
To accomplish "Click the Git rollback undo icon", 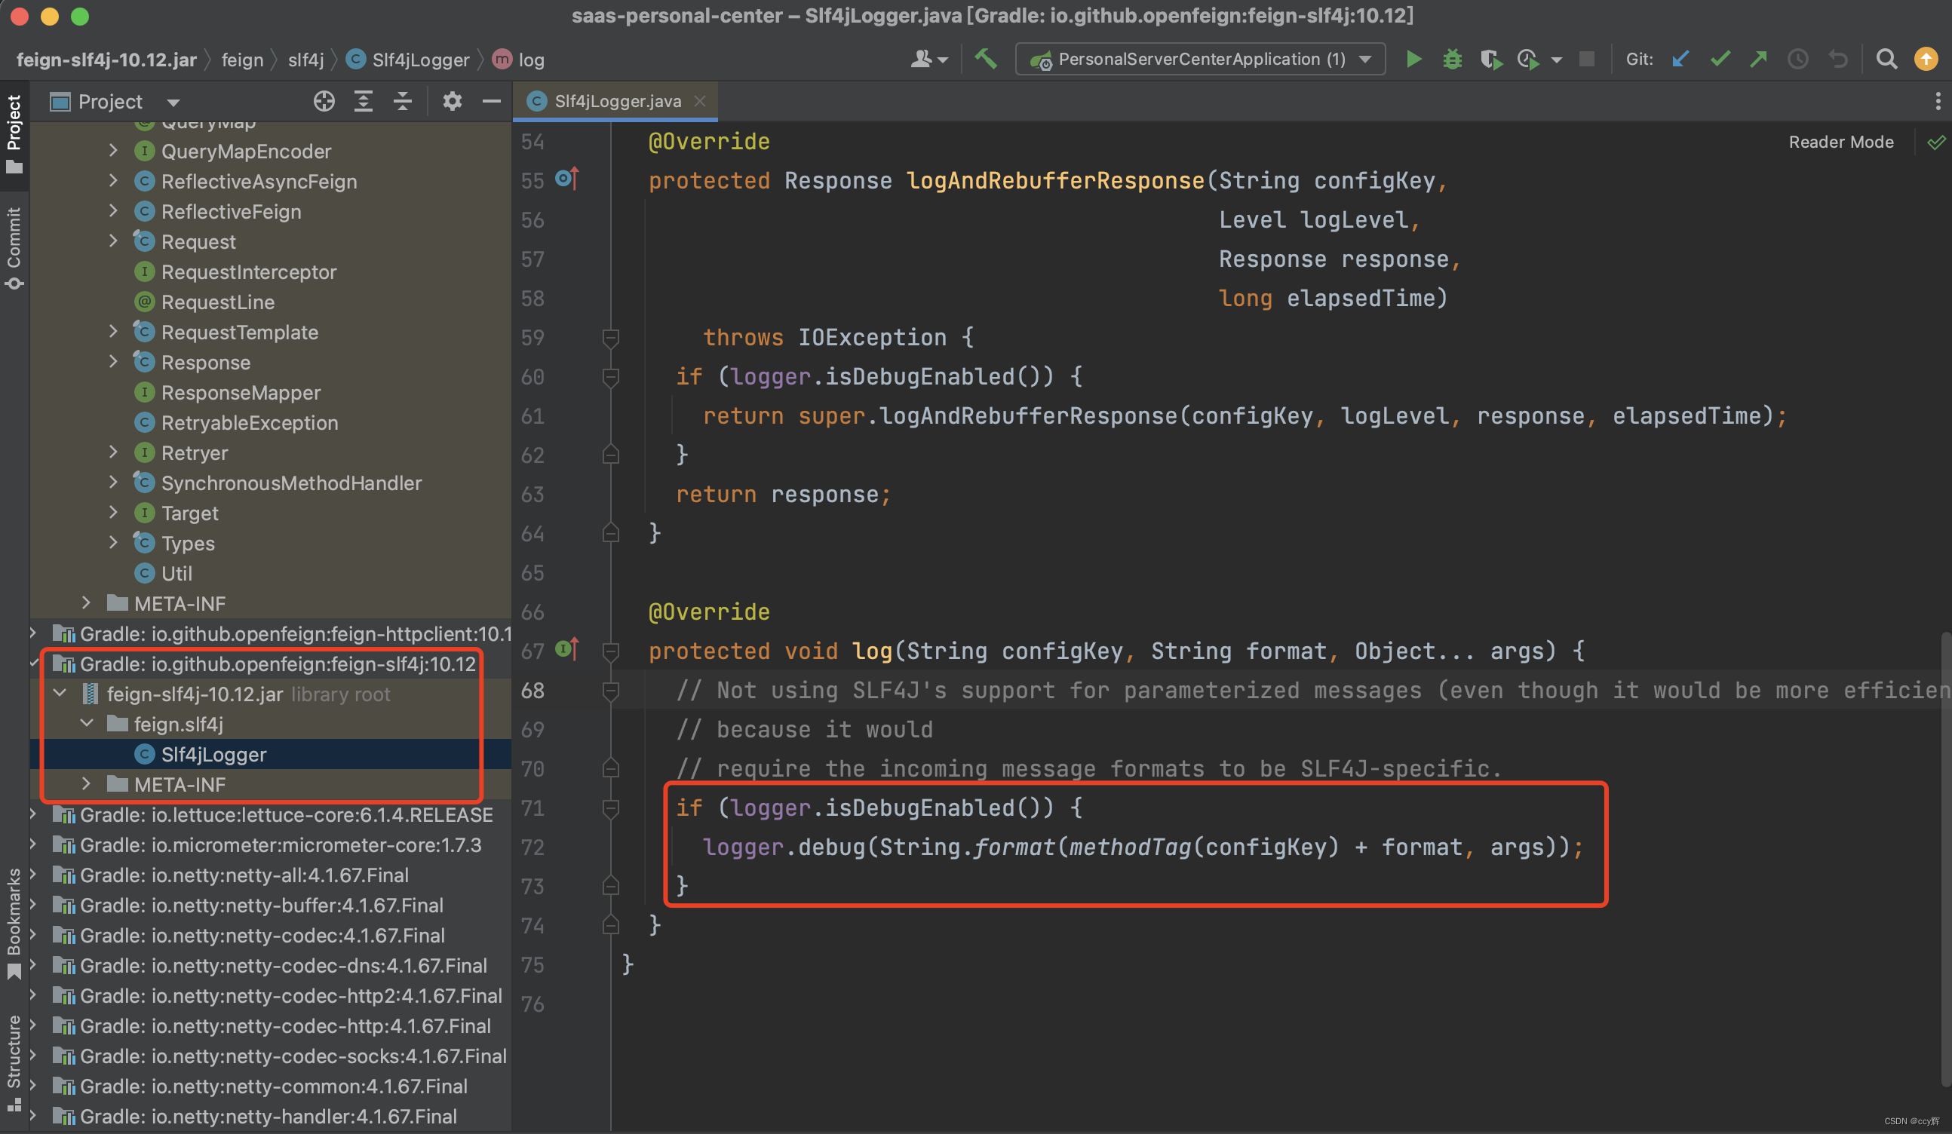I will pos(1837,59).
